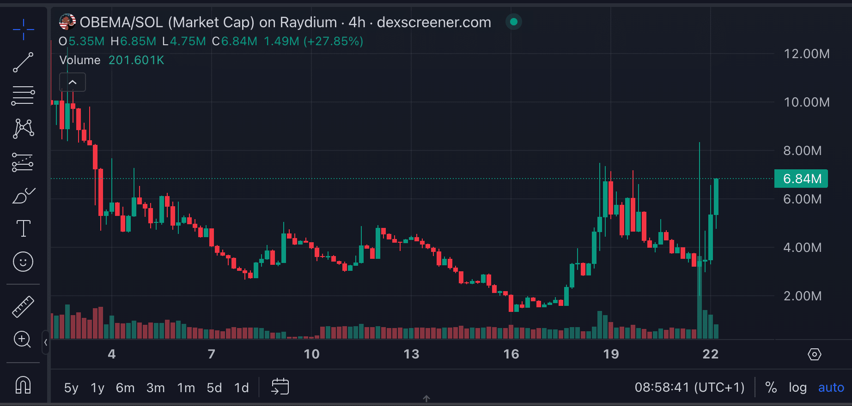
Task: Set time range to 1d
Action: point(242,388)
